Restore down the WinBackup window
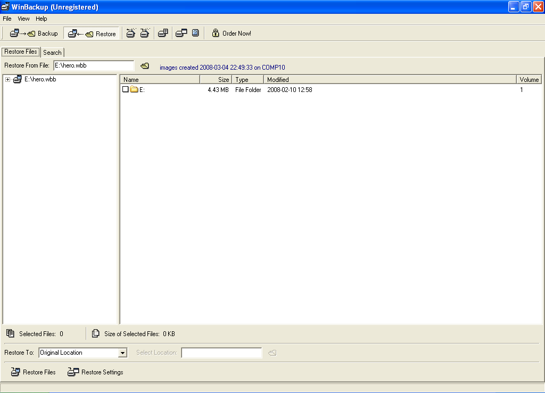The image size is (545, 393). tap(526, 6)
